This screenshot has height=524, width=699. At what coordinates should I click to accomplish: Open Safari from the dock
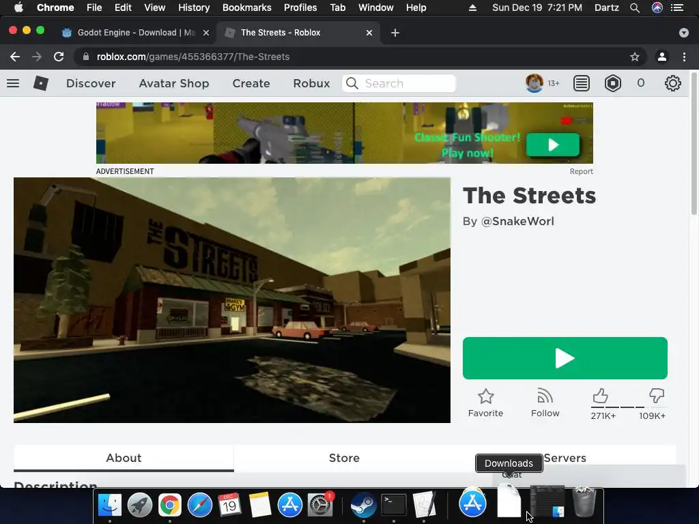tap(200, 505)
